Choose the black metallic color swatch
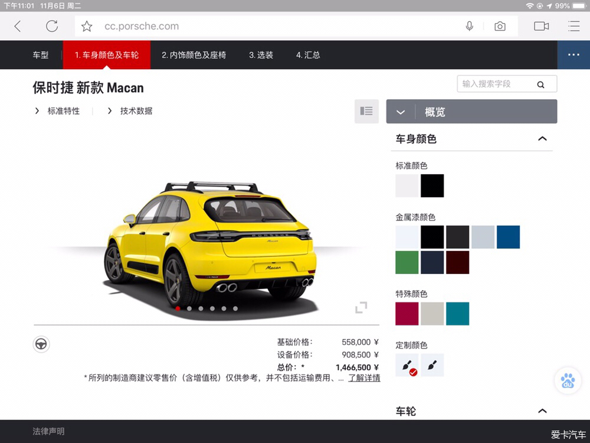Image resolution: width=590 pixels, height=443 pixels. tap(432, 237)
